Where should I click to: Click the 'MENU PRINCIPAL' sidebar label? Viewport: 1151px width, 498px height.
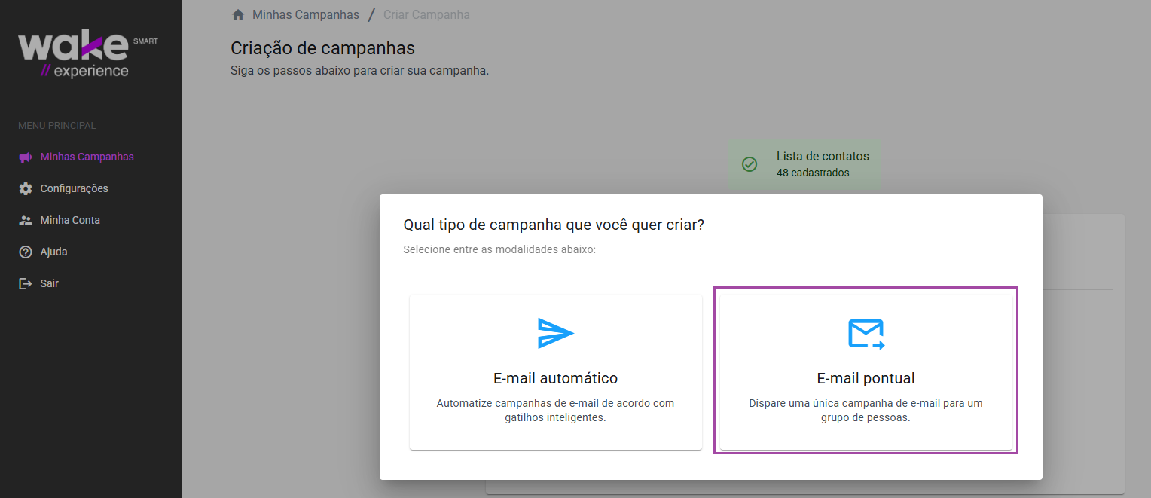pyautogui.click(x=57, y=126)
